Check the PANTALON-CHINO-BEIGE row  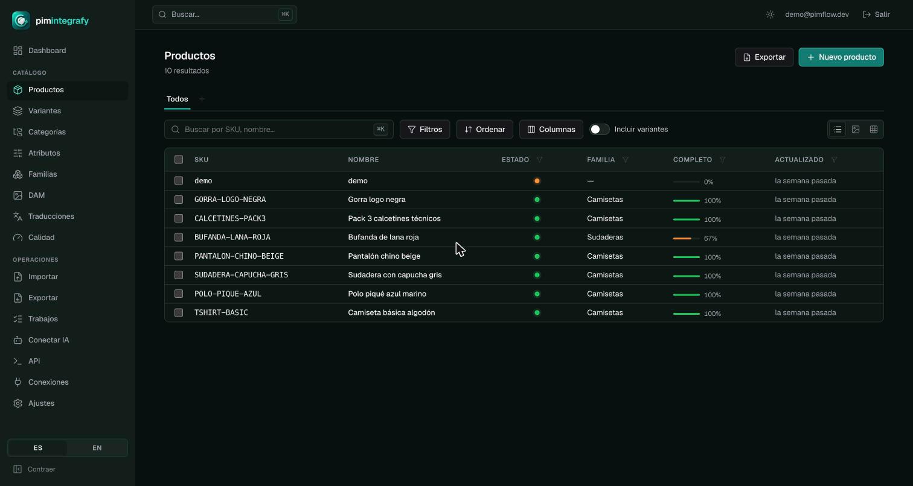179,256
